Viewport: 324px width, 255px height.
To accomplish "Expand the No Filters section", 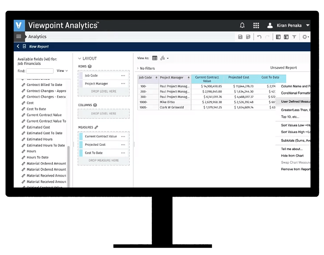I will (x=138, y=68).
